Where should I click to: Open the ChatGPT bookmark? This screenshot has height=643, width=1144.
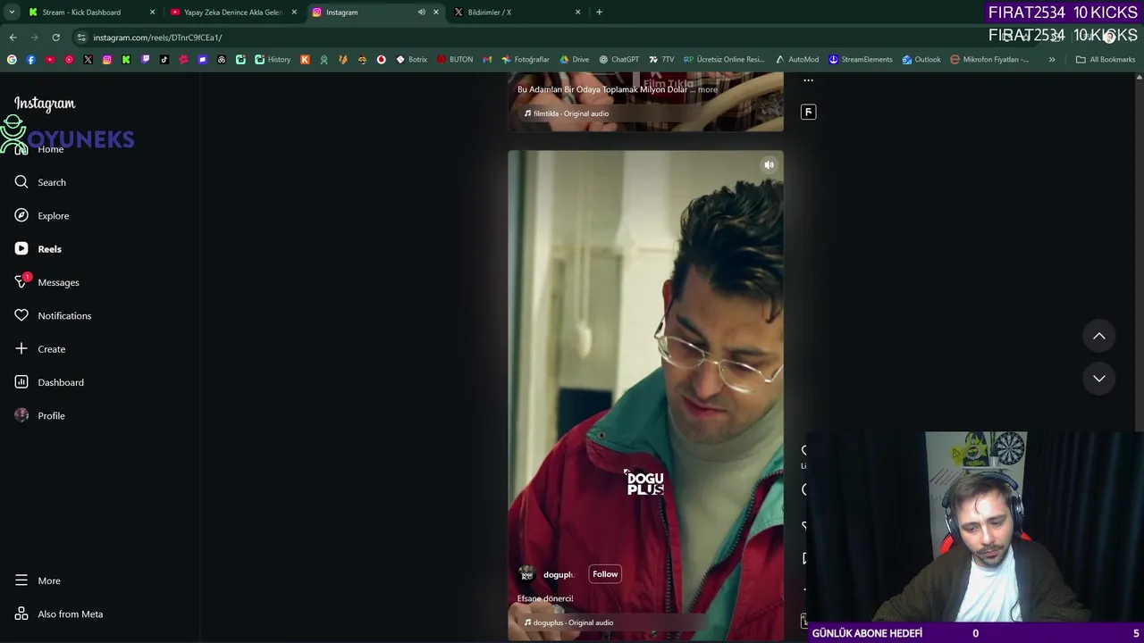618,60
